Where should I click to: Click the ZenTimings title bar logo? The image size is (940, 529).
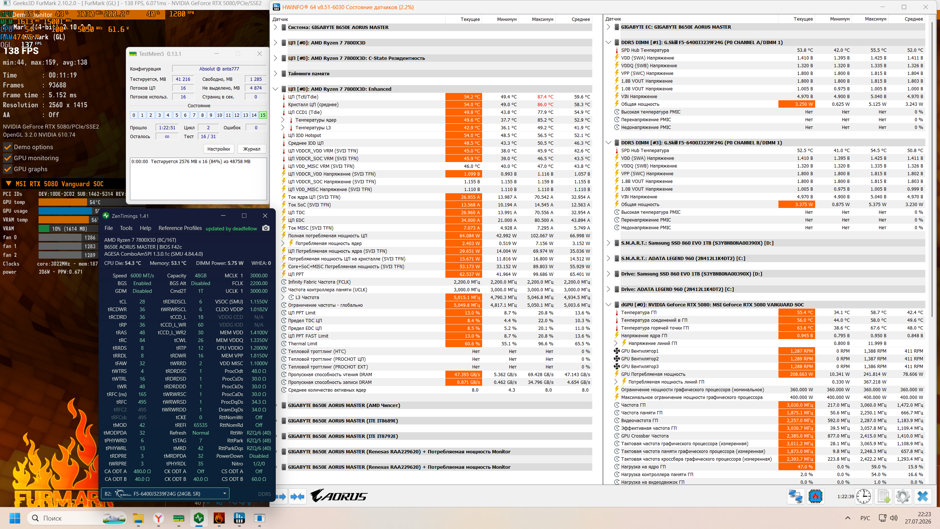click(106, 216)
